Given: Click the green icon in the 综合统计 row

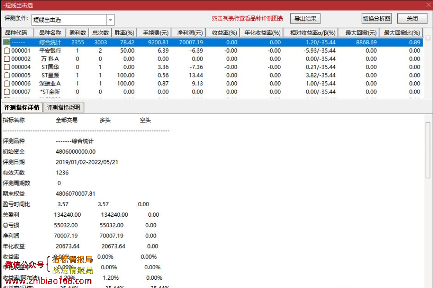Looking at the screenshot, I should [7, 42].
